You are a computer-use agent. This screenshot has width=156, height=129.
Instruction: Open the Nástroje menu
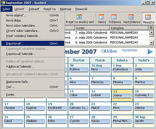tap(66, 9)
